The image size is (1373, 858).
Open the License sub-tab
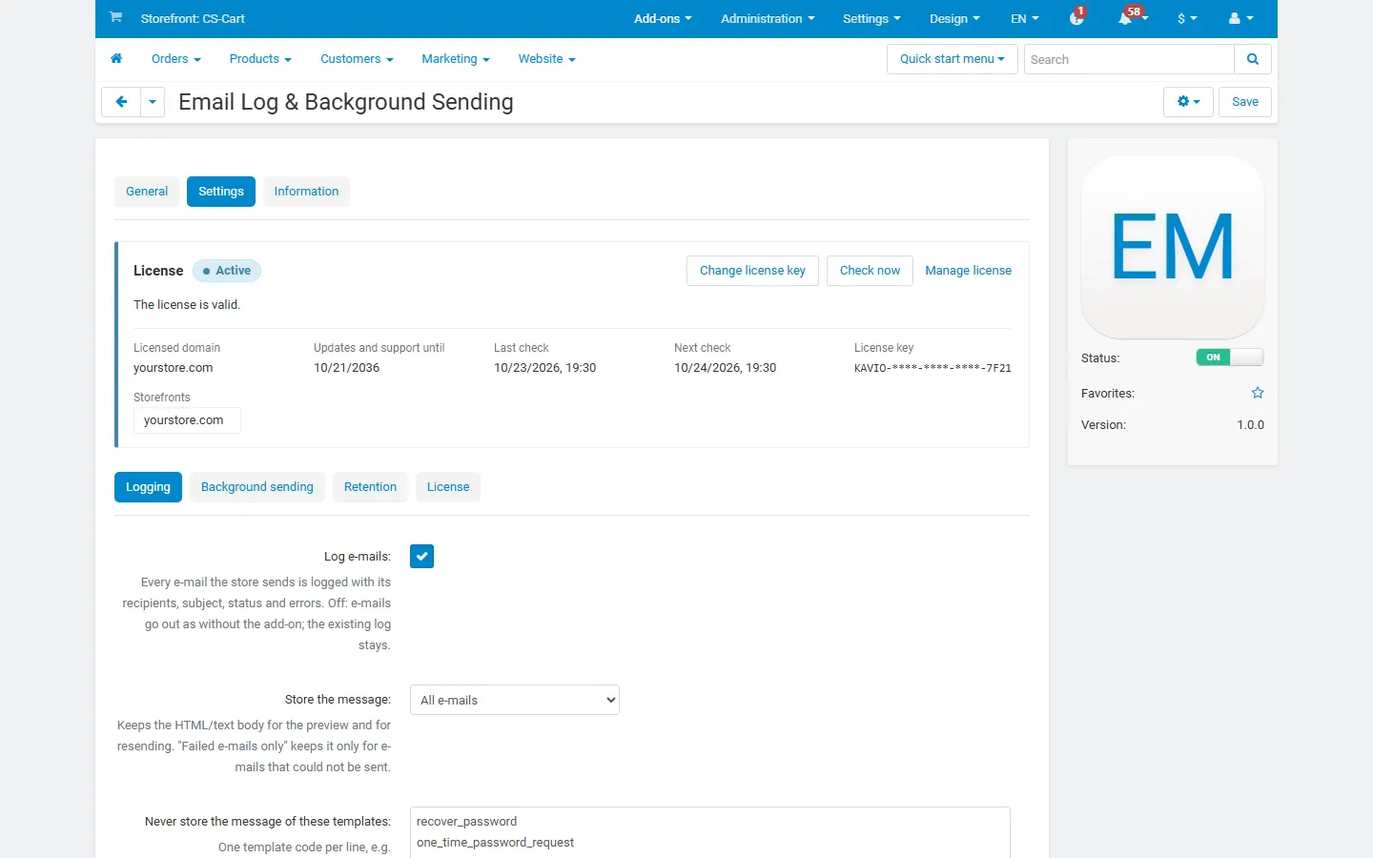click(448, 487)
